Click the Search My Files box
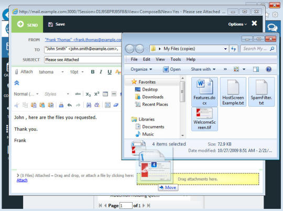 click(x=258, y=49)
